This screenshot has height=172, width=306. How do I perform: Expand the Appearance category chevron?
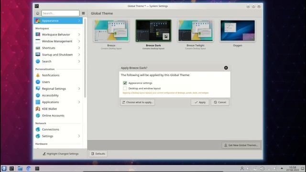click(x=79, y=21)
